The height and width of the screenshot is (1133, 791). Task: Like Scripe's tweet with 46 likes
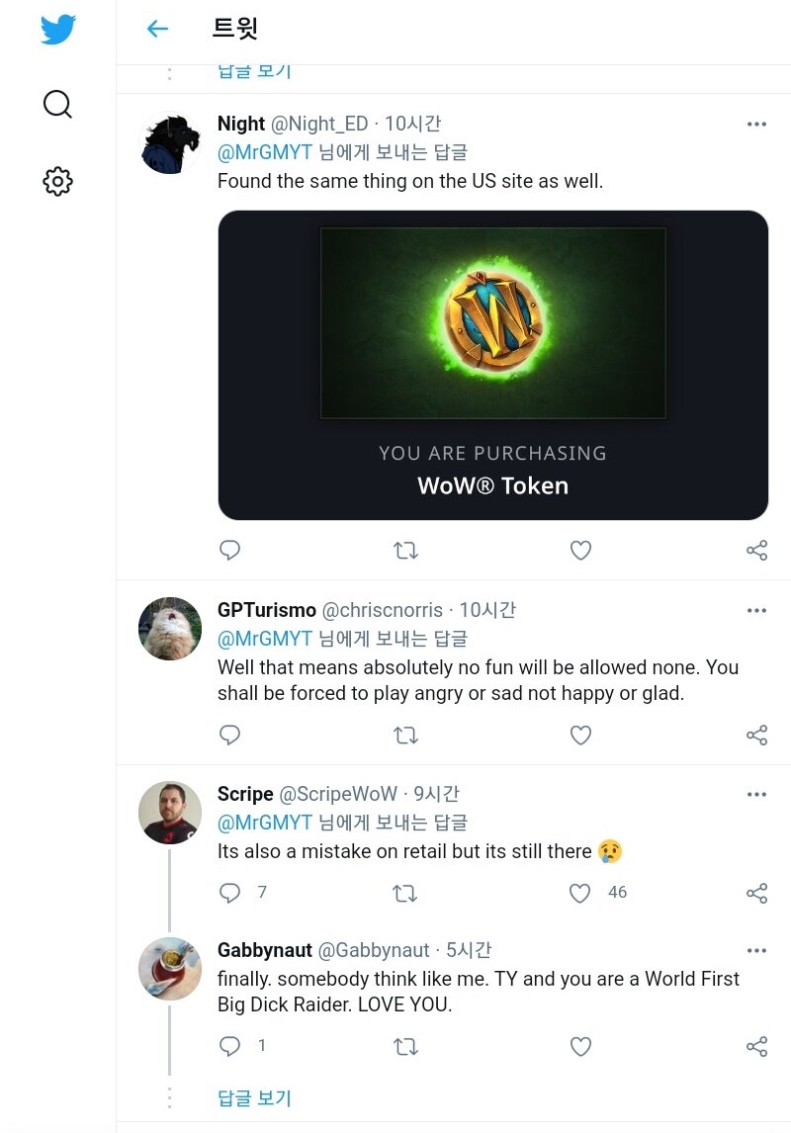pyautogui.click(x=580, y=893)
